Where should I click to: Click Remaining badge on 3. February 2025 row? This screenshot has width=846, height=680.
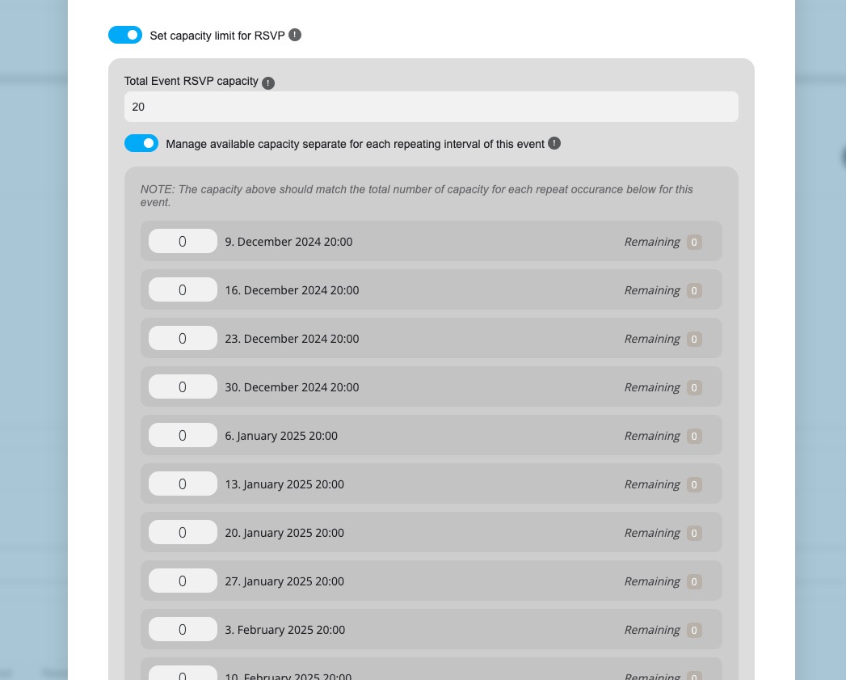click(694, 631)
